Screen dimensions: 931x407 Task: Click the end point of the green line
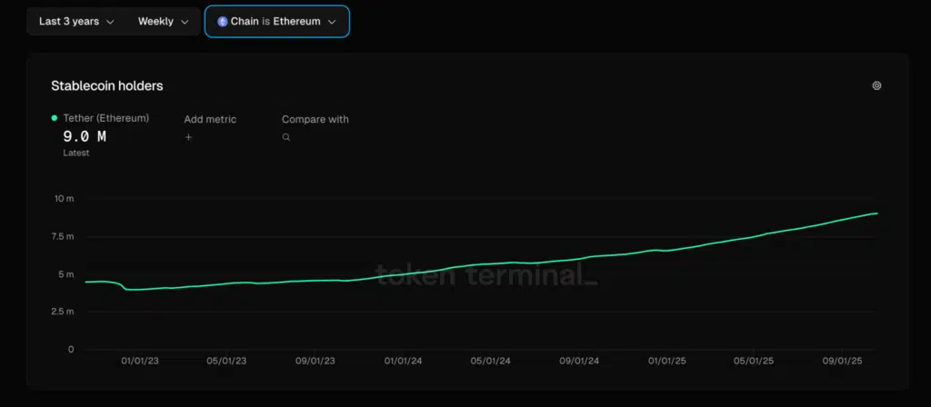(x=877, y=213)
